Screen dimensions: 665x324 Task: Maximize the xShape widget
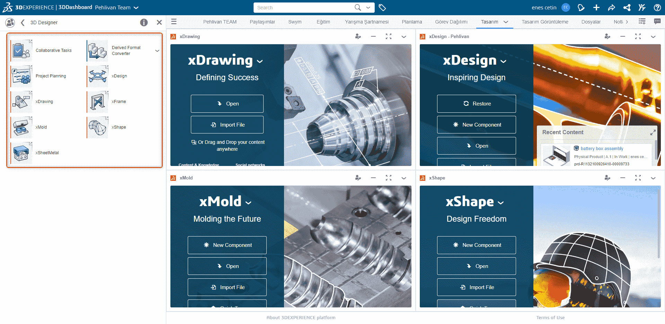[638, 178]
